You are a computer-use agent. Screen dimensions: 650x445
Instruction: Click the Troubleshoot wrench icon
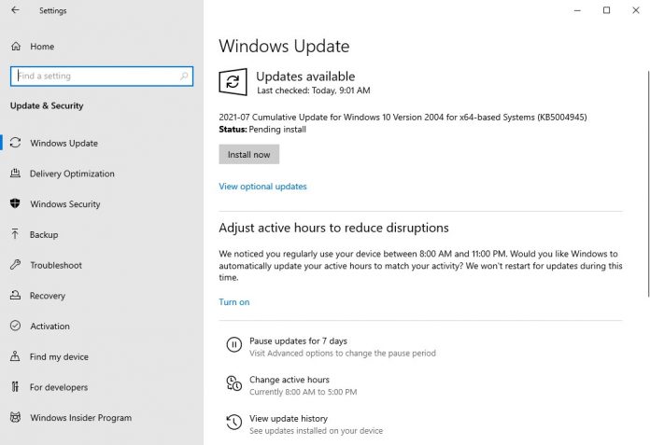click(x=15, y=265)
